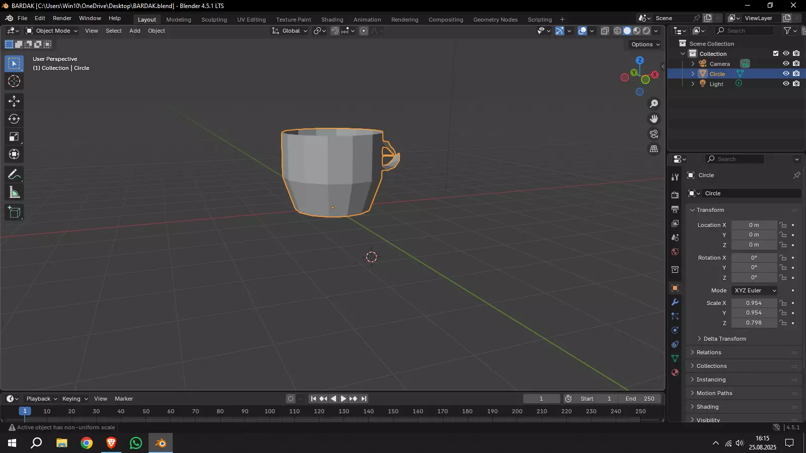
Task: Switch to Modeling workspace tab
Action: pyautogui.click(x=179, y=20)
